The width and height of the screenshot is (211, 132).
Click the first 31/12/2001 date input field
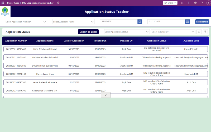(x=119, y=22)
